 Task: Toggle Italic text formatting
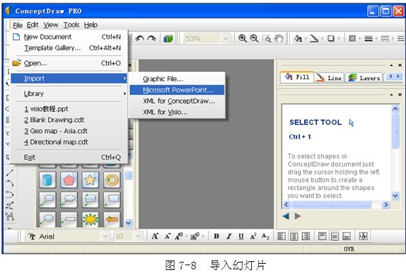[x=229, y=236]
